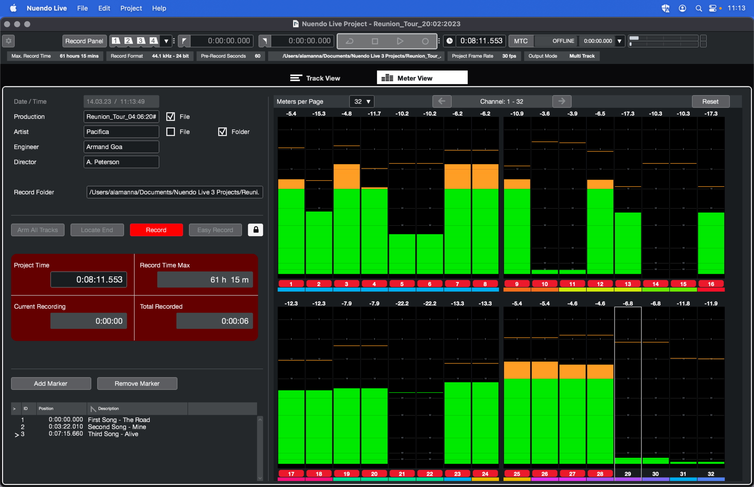Screen dimensions: 754x487
Task: Uncheck the Production File checkbox
Action: pos(170,117)
